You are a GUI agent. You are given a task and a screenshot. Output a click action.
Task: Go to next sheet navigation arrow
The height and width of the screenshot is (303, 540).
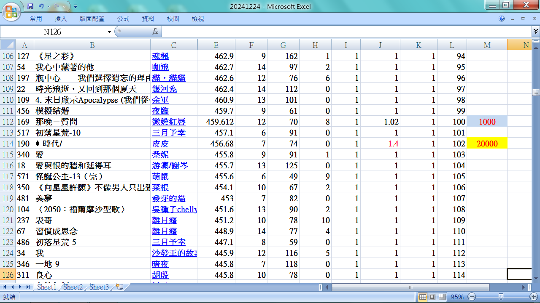[20, 287]
